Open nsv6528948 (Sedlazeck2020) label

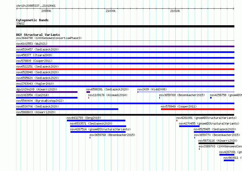coord(38,72)
